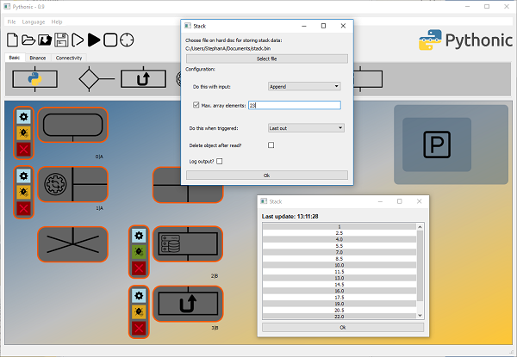Click Ok in the Stack configuration dialog

pyautogui.click(x=266, y=175)
